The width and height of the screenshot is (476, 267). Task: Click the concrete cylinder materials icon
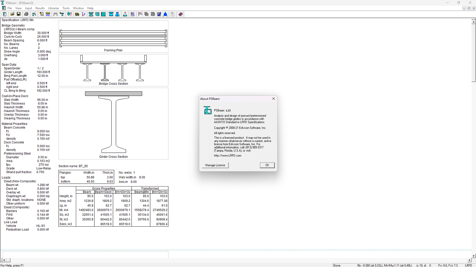[69, 14]
